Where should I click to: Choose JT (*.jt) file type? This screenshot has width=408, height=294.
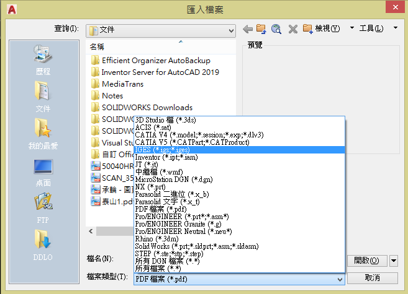click(x=239, y=165)
